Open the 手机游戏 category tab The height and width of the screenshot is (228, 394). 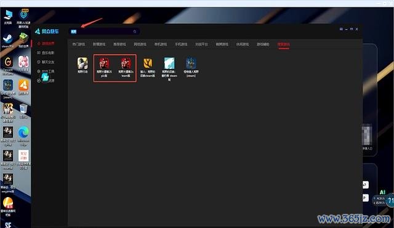click(181, 44)
